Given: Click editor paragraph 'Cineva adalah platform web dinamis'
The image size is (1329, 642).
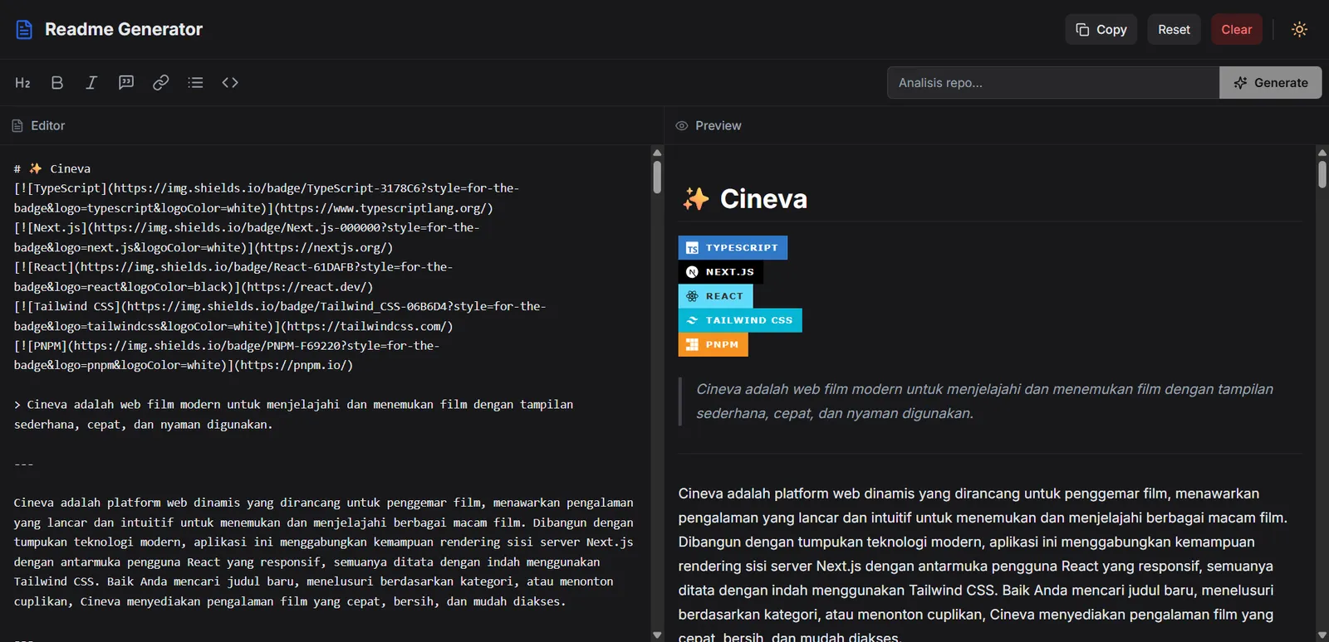Looking at the screenshot, I should tap(324, 552).
